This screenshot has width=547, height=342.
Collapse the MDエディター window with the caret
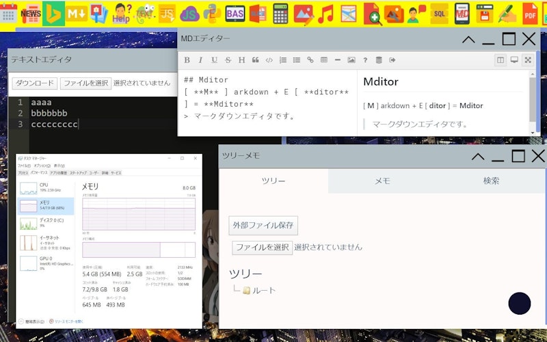[468, 40]
